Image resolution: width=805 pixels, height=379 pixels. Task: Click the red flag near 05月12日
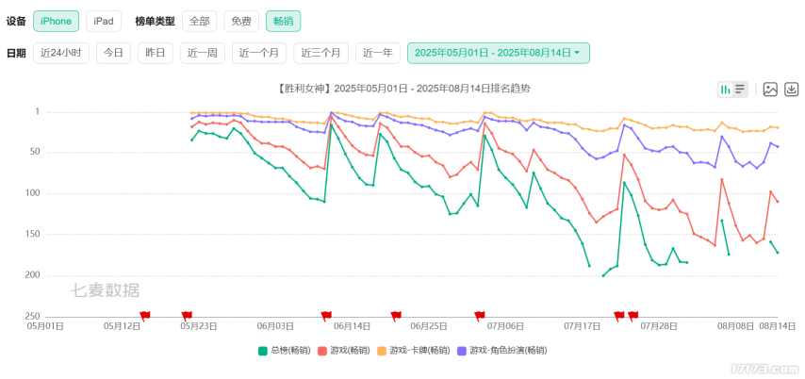(x=144, y=316)
